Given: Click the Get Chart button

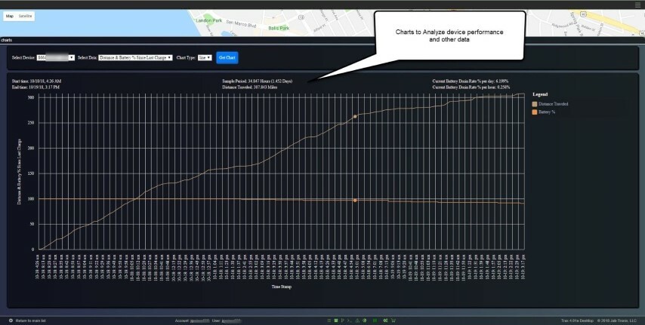Looking at the screenshot, I should [x=227, y=58].
